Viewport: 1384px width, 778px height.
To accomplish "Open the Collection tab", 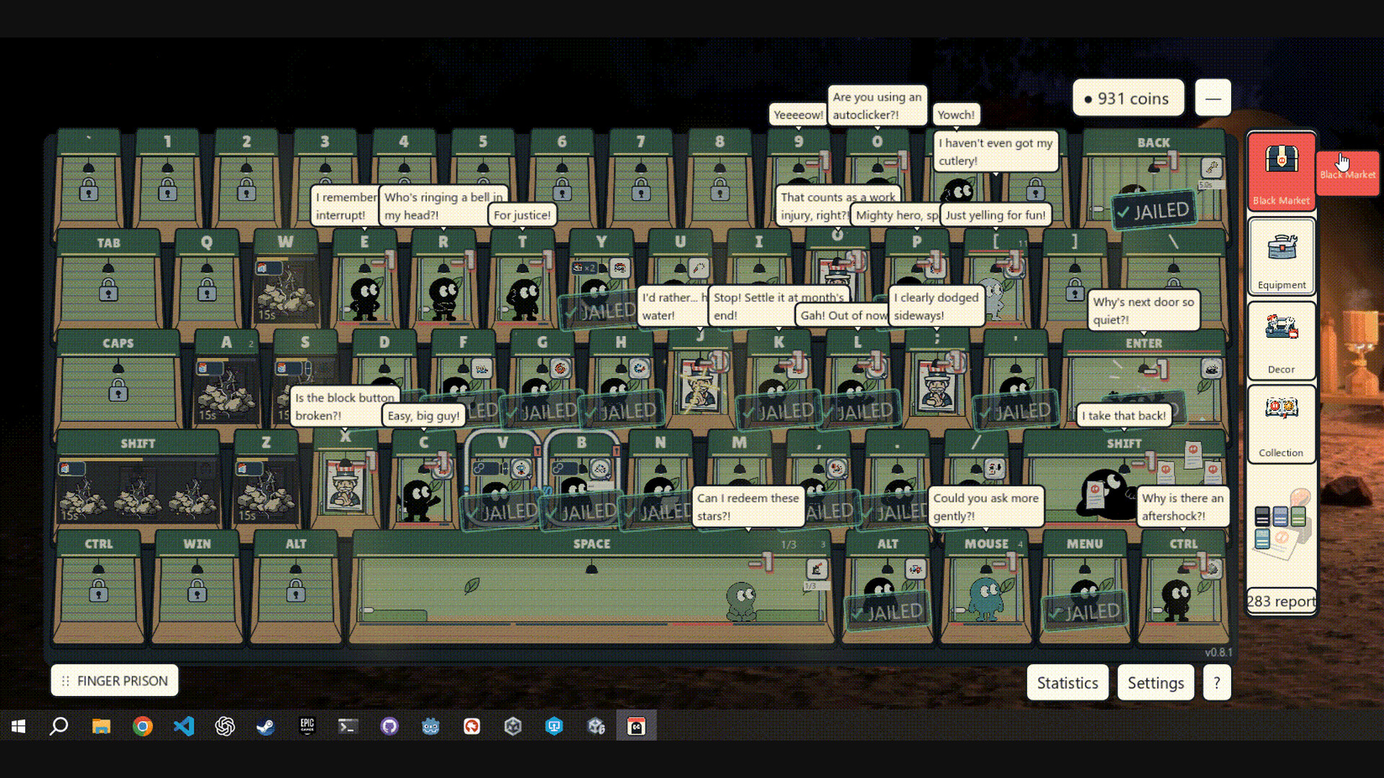I will 1282,424.
